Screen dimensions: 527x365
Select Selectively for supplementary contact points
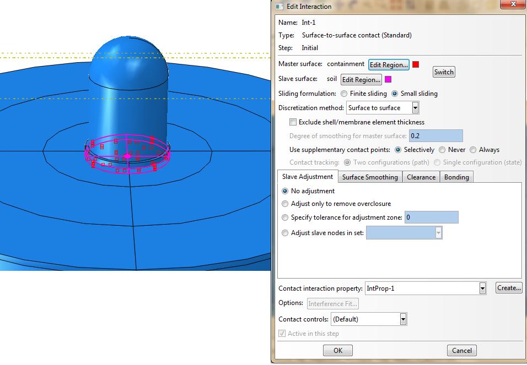point(398,150)
